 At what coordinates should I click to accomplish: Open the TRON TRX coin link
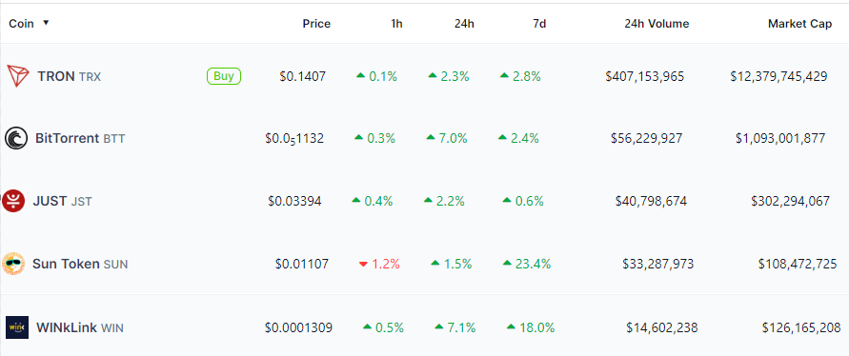(69, 76)
